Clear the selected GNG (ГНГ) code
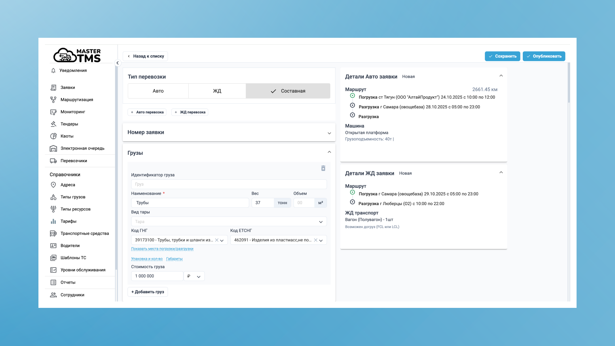Screen dimensions: 615x346 217,240
